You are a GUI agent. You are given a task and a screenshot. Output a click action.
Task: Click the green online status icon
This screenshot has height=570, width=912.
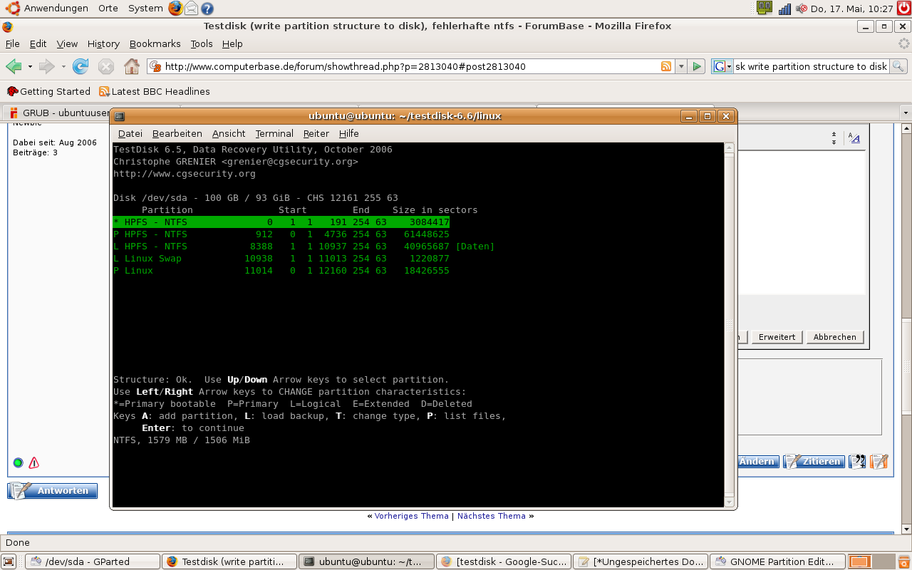coord(18,462)
